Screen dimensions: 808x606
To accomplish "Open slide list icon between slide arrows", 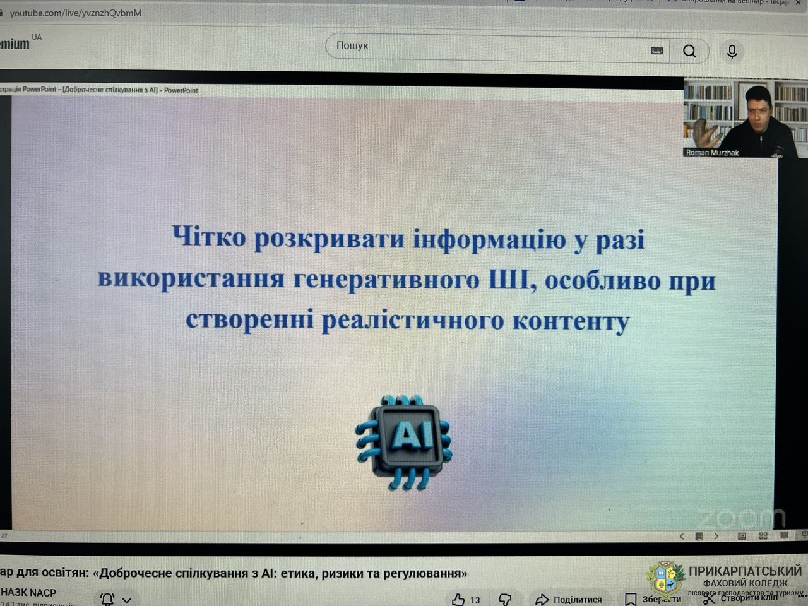I will [x=699, y=537].
